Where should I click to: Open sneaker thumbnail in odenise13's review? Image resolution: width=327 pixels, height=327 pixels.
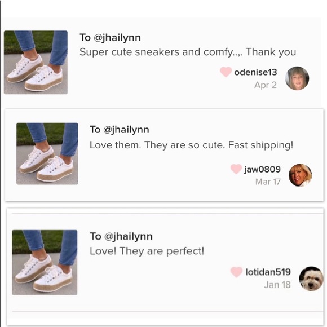(36, 63)
